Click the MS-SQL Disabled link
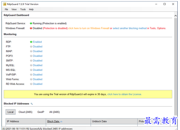The height and width of the screenshot is (130, 180). coord(38,70)
